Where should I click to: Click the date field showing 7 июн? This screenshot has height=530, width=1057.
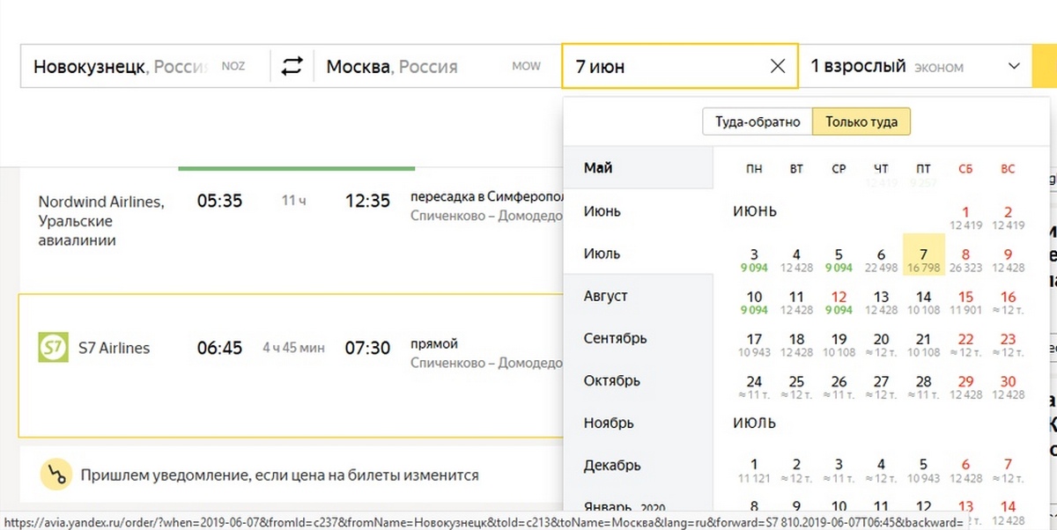661,67
